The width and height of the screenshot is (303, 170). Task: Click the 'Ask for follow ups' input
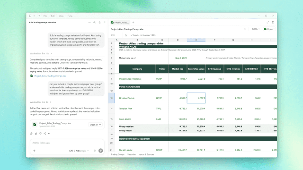pos(67,143)
